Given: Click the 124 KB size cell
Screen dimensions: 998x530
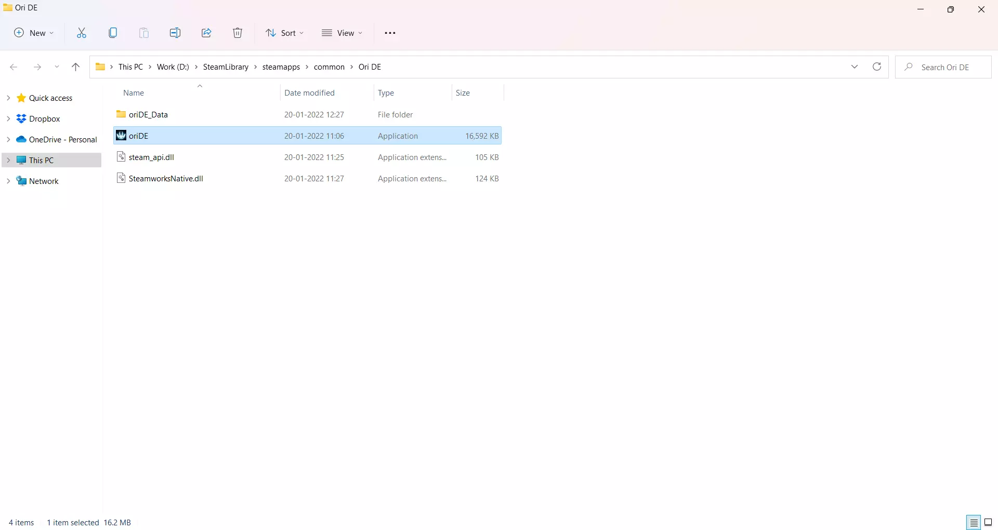Looking at the screenshot, I should 487,179.
